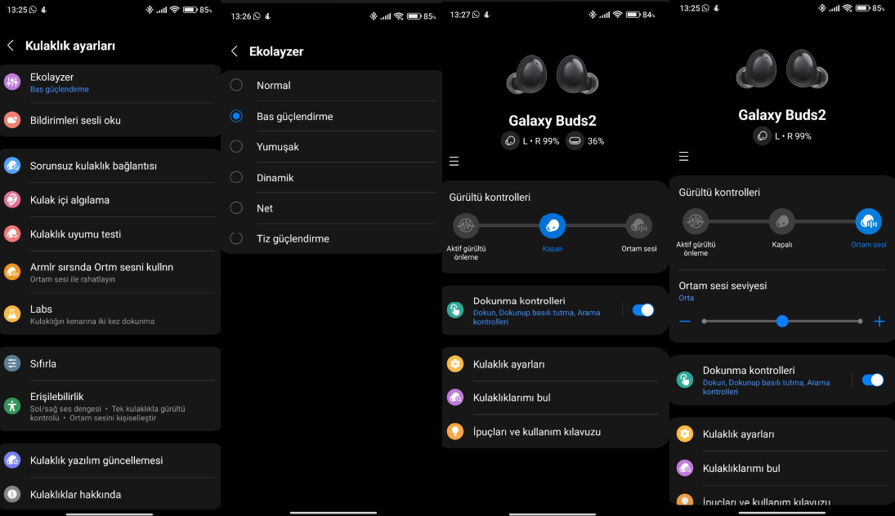Tap the Kulak içi algılama icon

point(12,199)
